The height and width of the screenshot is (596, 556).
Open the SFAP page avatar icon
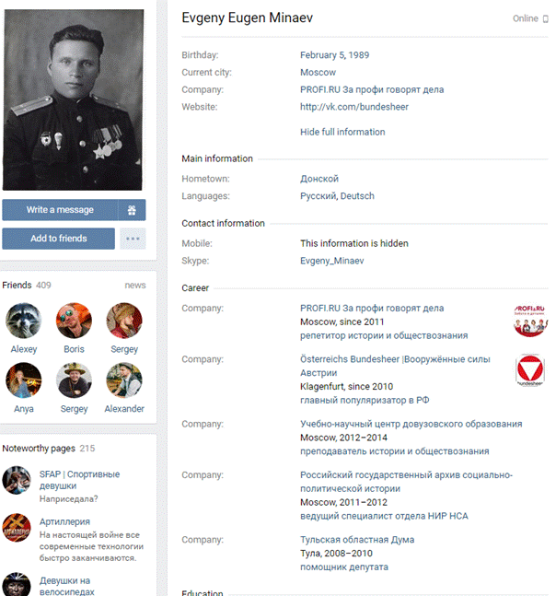[x=17, y=480]
